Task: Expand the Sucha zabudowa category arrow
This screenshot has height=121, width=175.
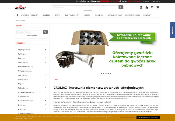Action: (x=46, y=101)
